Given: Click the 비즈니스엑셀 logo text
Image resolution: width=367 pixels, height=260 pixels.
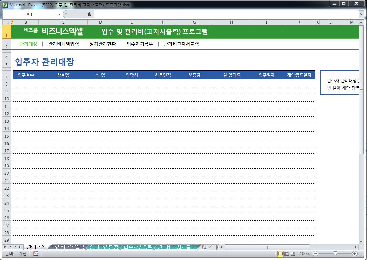Looking at the screenshot, I should click(x=62, y=31).
